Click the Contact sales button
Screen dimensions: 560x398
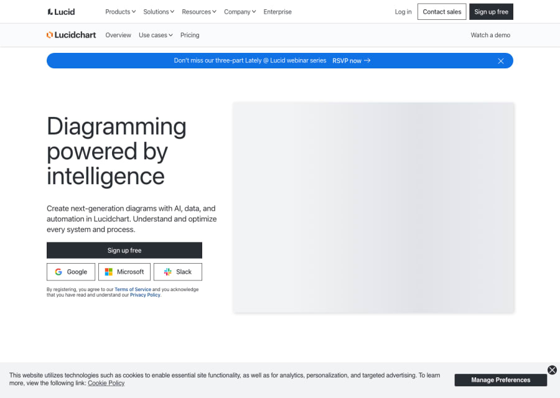click(x=442, y=12)
